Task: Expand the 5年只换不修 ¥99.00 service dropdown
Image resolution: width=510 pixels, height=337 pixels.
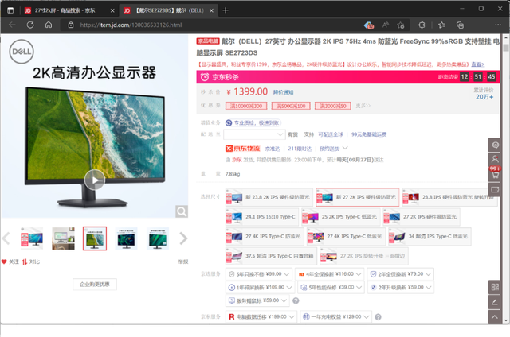Action: (x=258, y=274)
